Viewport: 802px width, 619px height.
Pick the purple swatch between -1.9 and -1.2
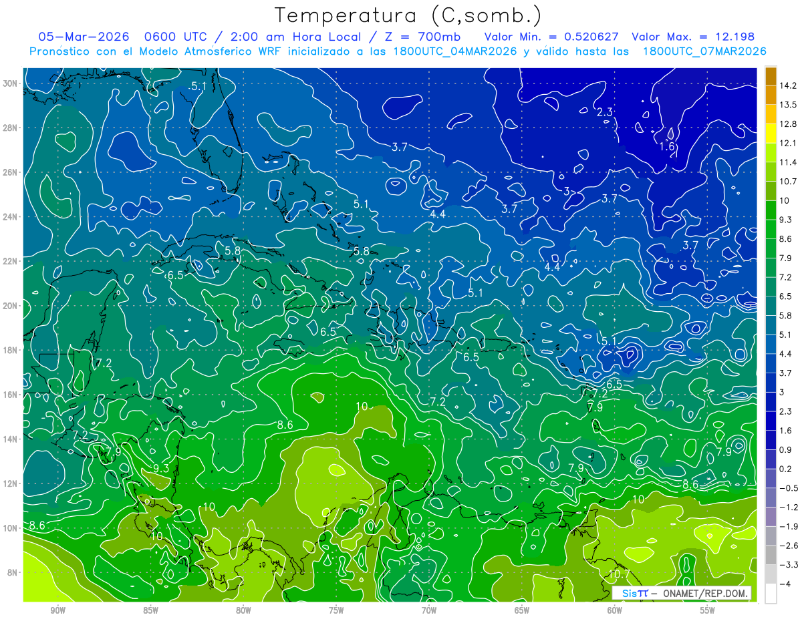point(771,517)
